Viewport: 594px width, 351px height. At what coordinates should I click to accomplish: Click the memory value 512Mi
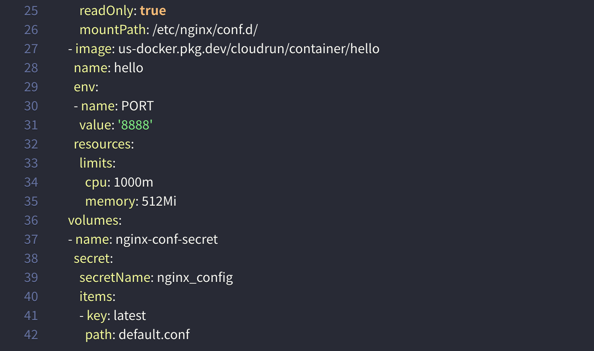point(159,201)
